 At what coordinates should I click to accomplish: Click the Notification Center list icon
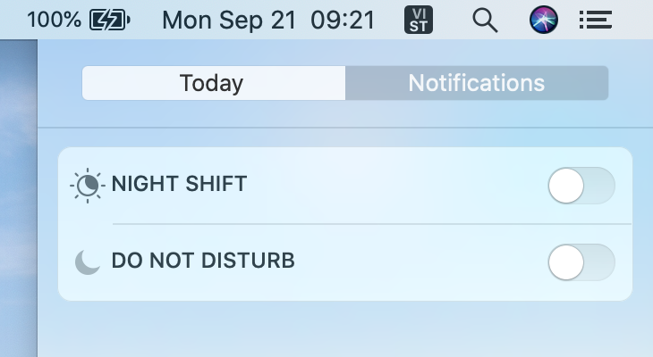click(596, 20)
